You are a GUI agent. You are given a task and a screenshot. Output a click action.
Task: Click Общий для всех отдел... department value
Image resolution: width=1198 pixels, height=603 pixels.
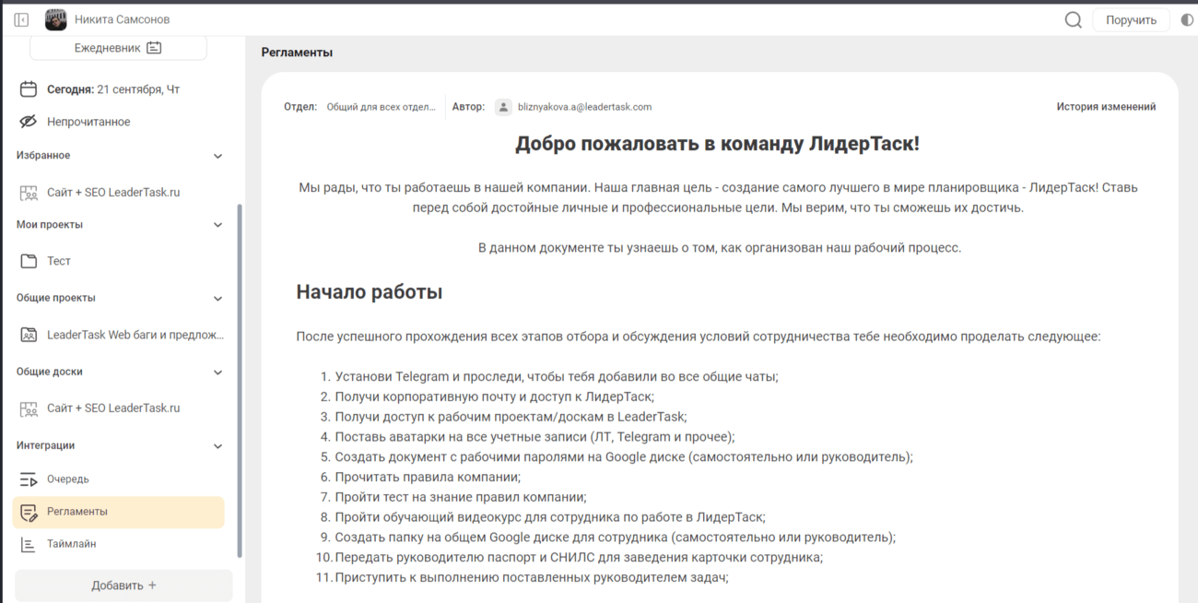381,107
